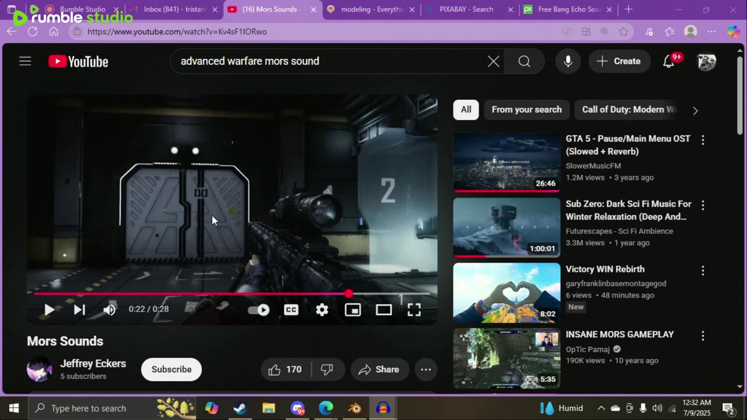Open YouTube notifications bell
This screenshot has width=747, height=420.
[669, 61]
